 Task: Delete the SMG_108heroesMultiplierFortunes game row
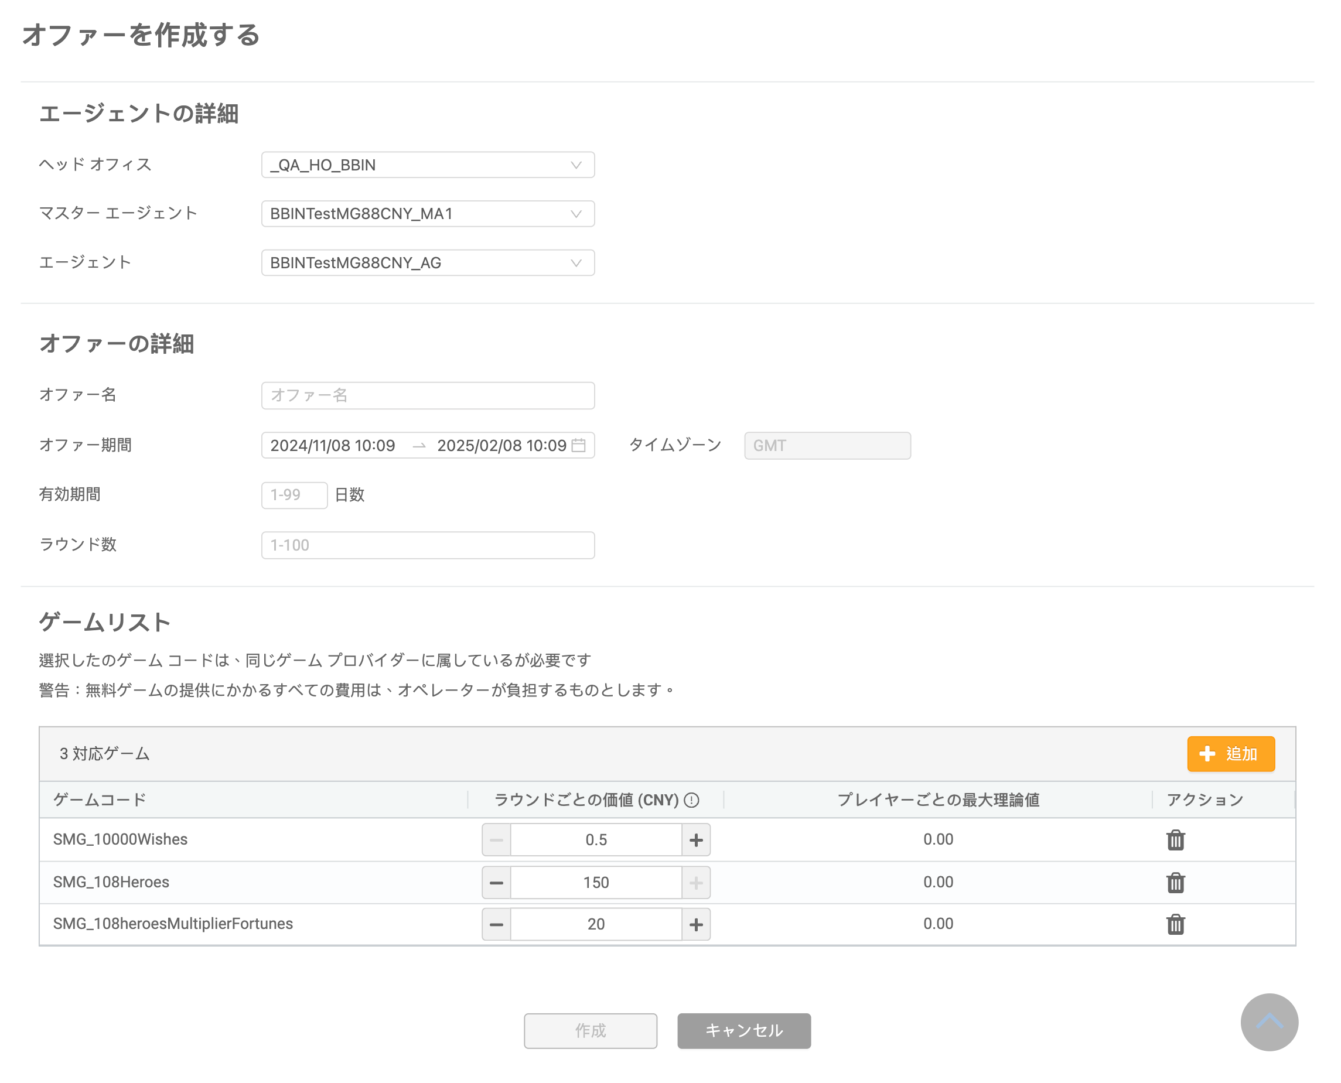click(1175, 924)
